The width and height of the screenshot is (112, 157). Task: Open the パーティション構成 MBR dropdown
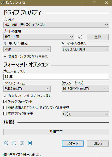click(x=27, y=49)
